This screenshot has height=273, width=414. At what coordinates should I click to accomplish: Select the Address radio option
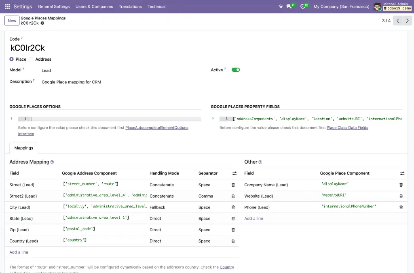pos(31,59)
